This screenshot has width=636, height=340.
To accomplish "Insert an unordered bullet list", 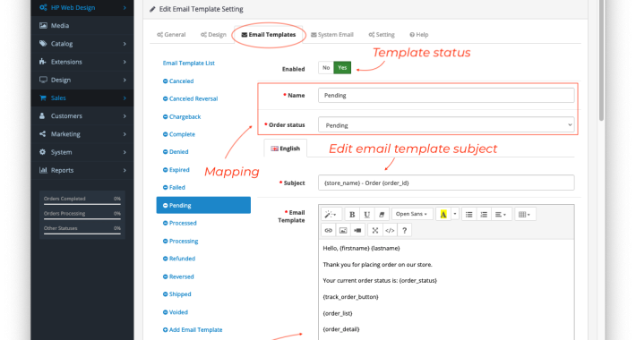I will pyautogui.click(x=468, y=215).
